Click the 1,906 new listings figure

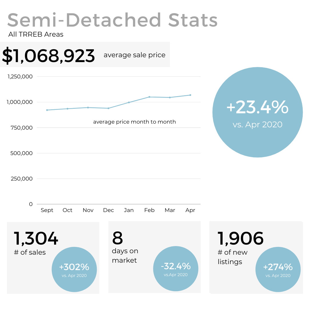241,238
